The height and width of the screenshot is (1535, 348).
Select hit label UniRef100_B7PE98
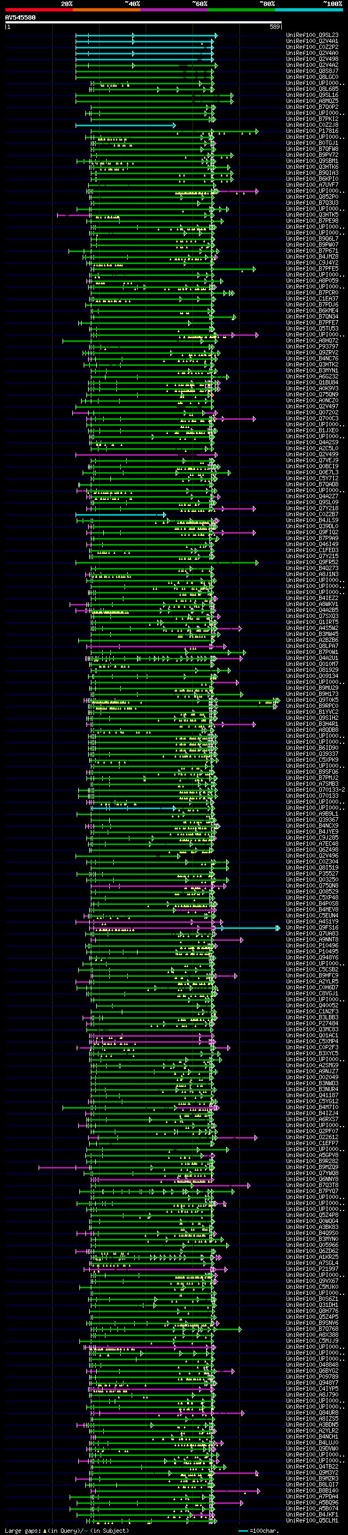pyautogui.click(x=312, y=221)
